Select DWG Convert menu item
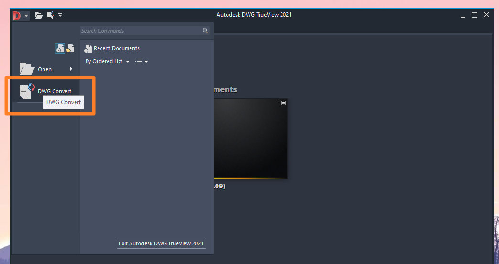Screen dimensions: 499x264 pos(45,91)
